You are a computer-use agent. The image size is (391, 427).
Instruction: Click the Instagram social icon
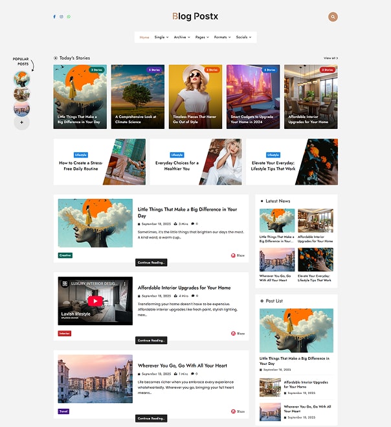coord(61,17)
